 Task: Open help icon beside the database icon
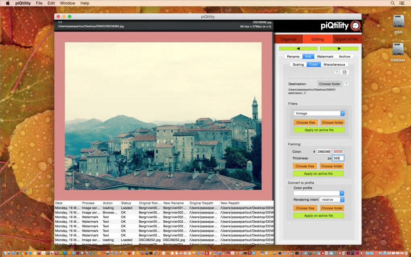point(336,73)
